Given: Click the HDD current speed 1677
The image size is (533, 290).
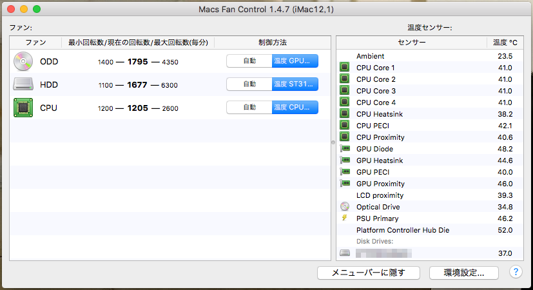Looking at the screenshot, I should point(137,84).
